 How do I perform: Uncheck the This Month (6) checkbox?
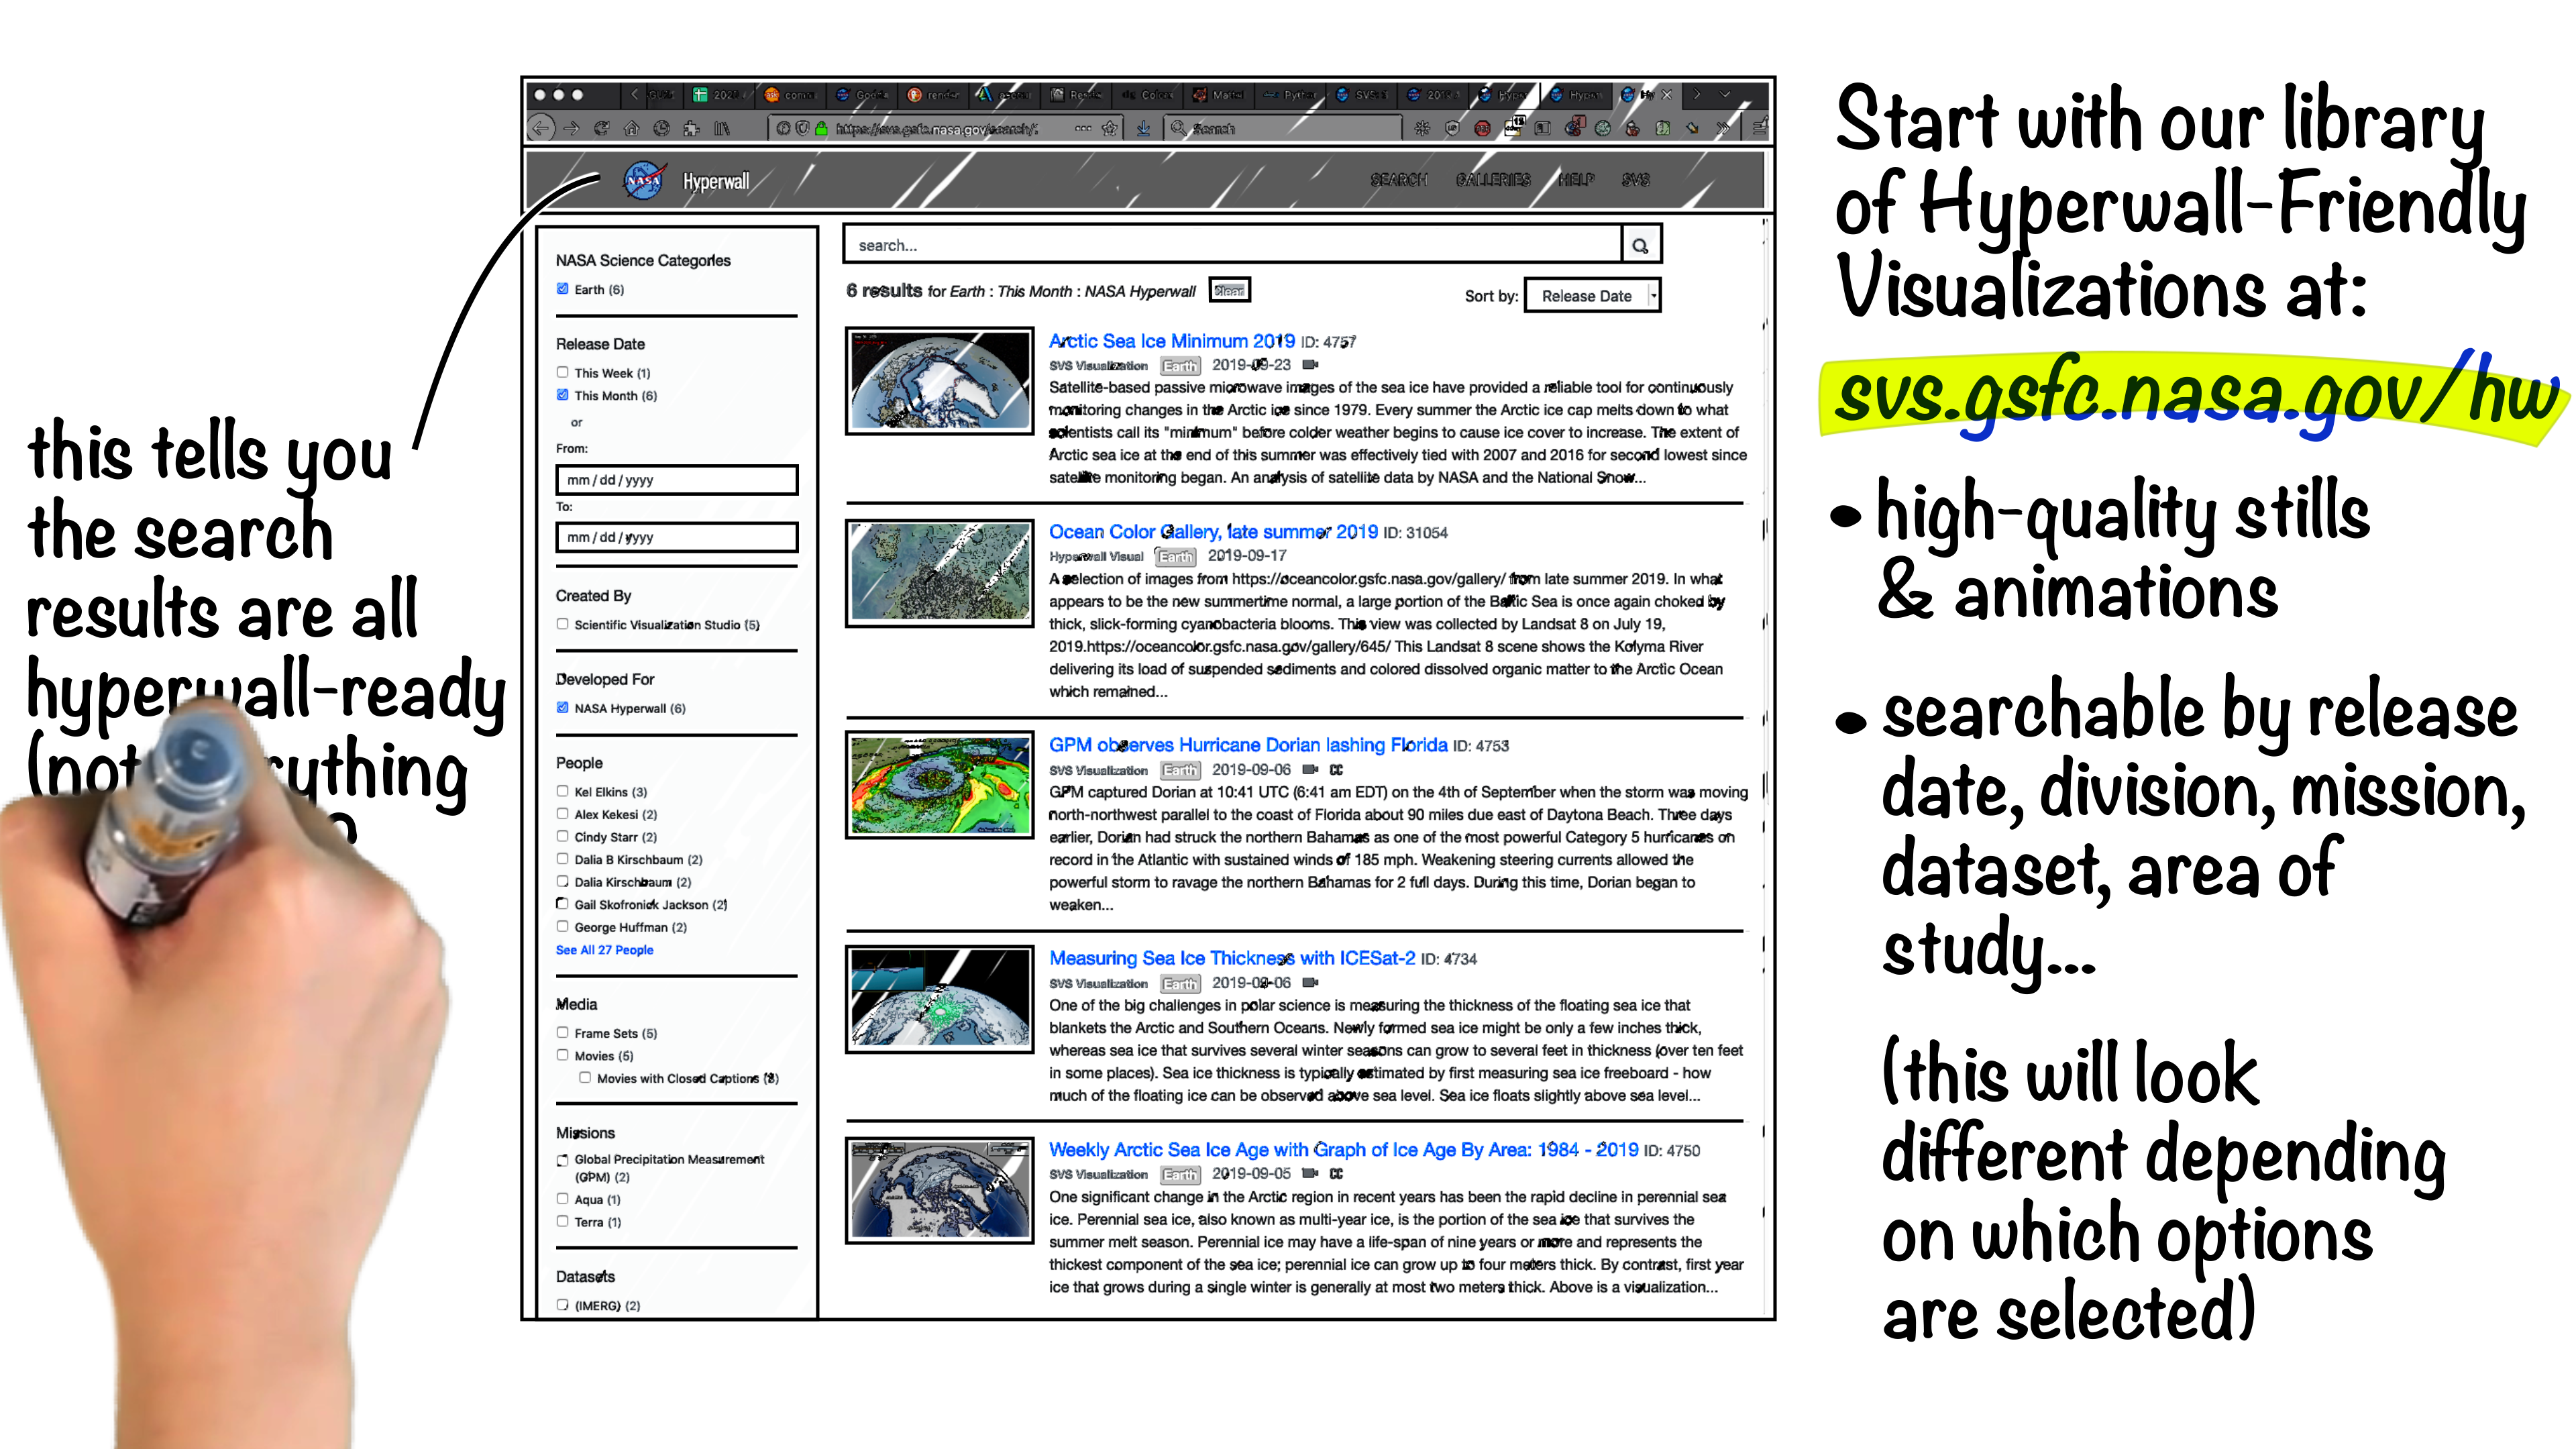pos(562,395)
